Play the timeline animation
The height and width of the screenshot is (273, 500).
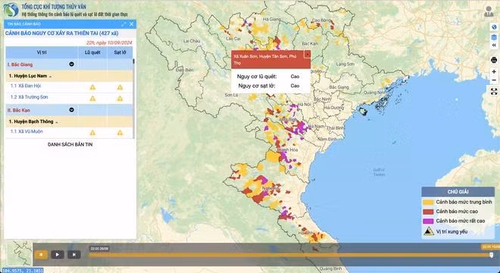tap(58, 255)
